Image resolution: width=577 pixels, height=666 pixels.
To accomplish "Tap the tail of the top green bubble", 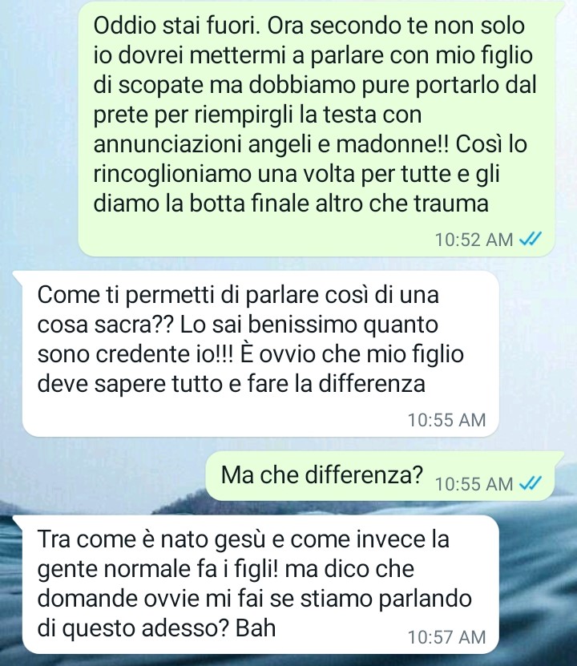I will [x=559, y=7].
